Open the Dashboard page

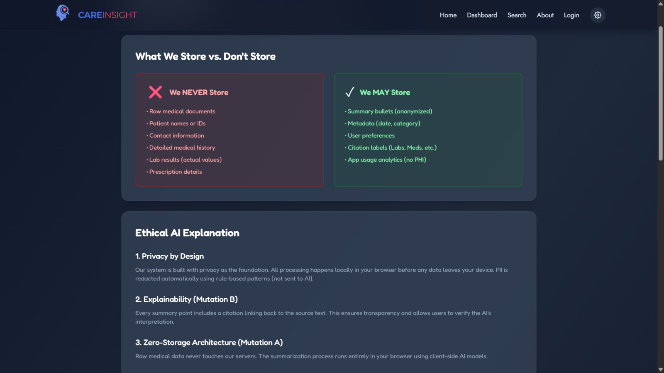pyautogui.click(x=482, y=15)
